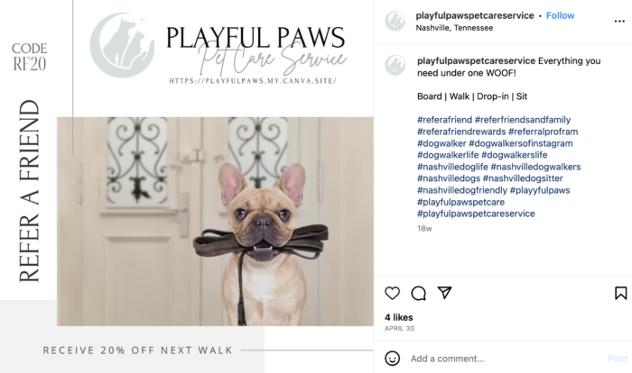Click the profile avatar in post header

click(x=395, y=22)
